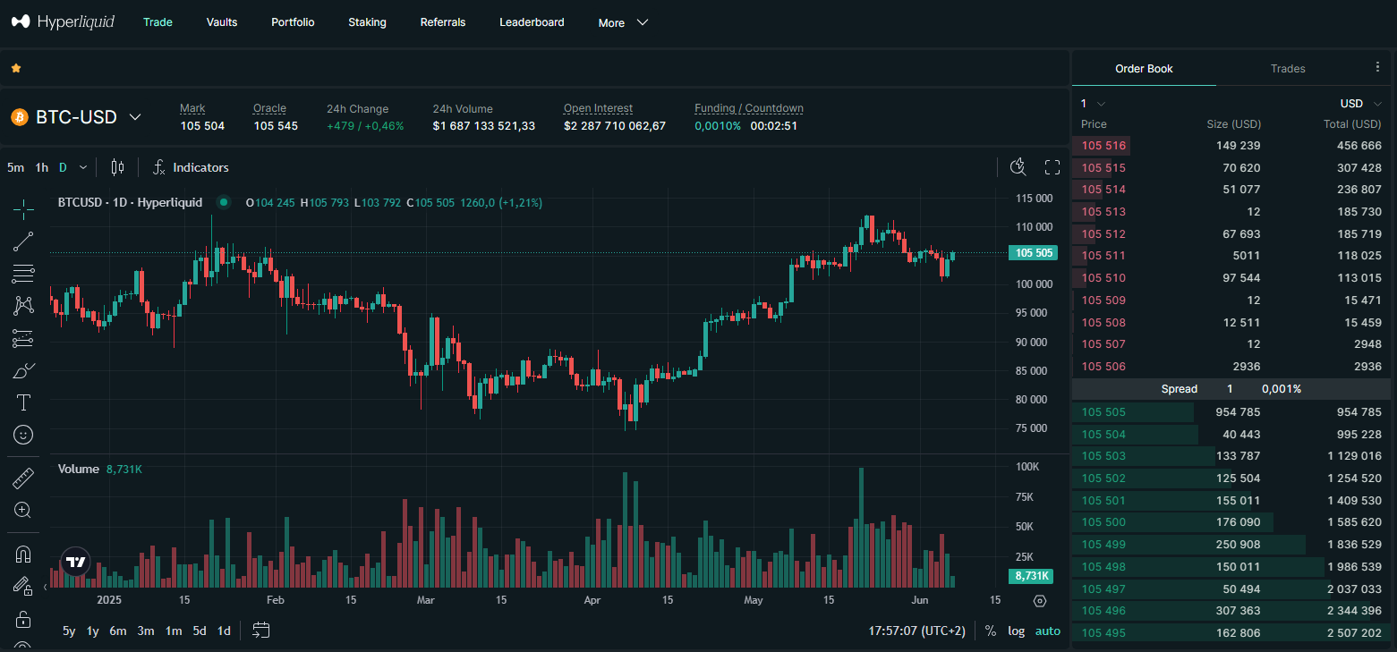Click the Funding / Countdown label
1397x652 pixels.
point(749,108)
